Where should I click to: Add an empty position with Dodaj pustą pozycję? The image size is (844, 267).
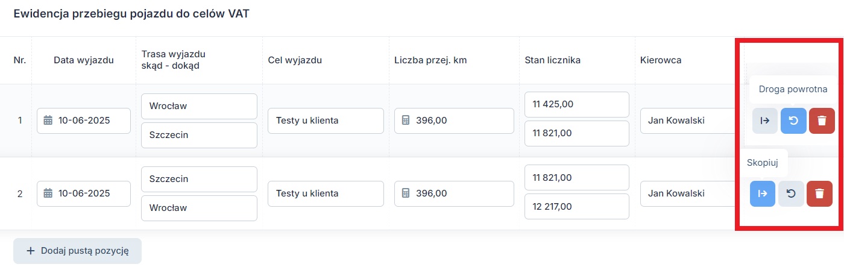[x=77, y=251]
